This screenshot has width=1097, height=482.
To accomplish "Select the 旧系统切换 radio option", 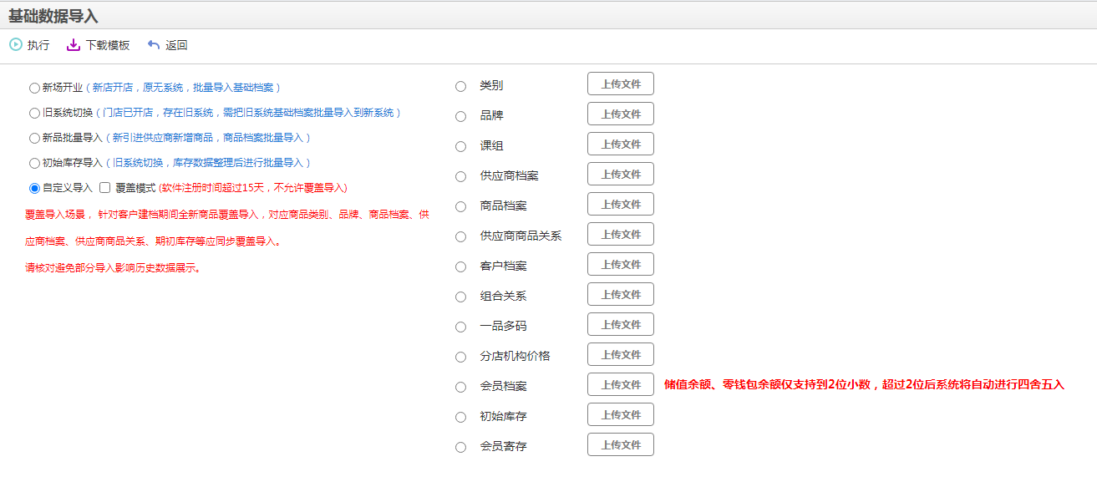I will click(x=34, y=113).
